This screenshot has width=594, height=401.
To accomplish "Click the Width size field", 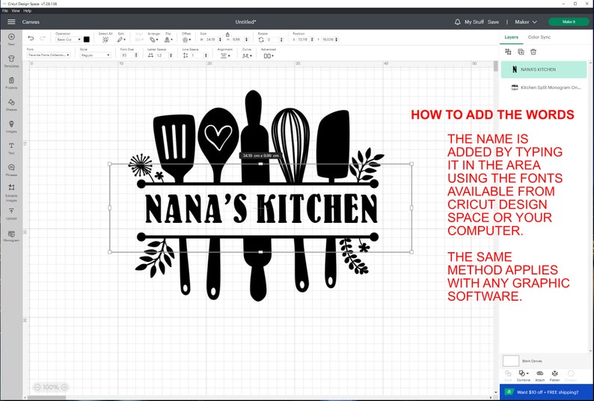I will [211, 40].
